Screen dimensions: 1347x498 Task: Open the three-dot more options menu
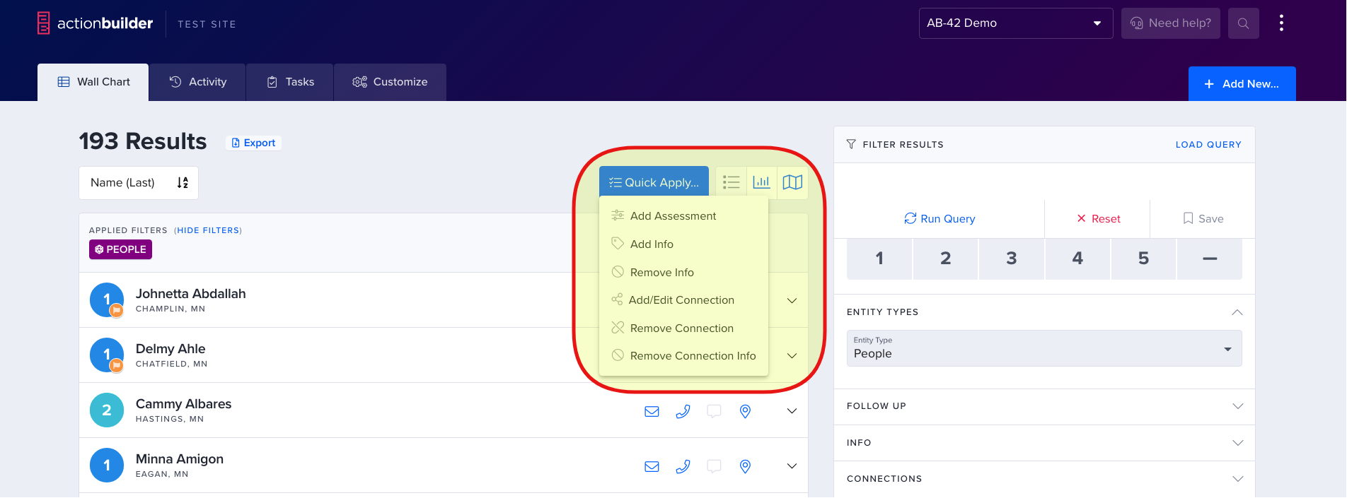coord(1281,23)
